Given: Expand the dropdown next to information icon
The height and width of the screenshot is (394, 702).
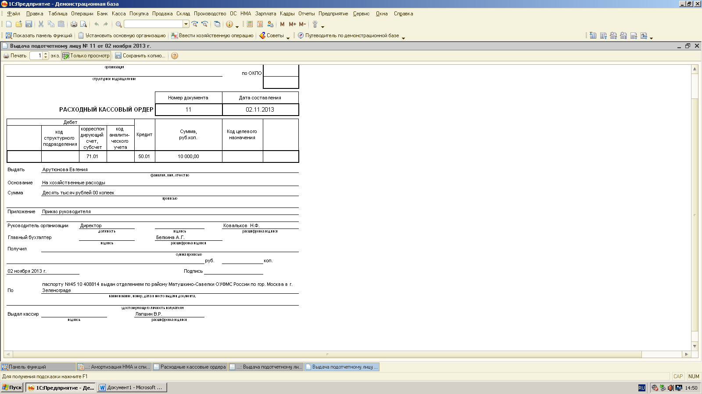Looking at the screenshot, I should (x=237, y=26).
